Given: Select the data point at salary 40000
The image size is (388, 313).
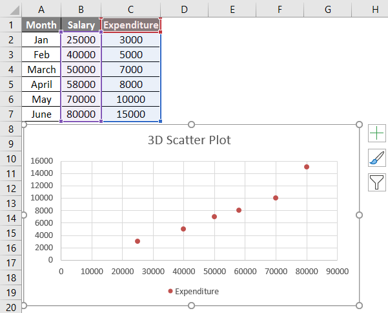Looking at the screenshot, I should [183, 229].
